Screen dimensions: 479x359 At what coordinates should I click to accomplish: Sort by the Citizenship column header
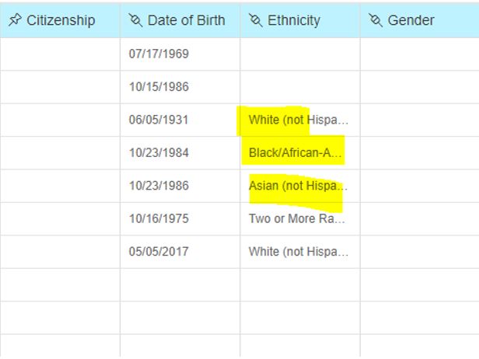pyautogui.click(x=61, y=20)
